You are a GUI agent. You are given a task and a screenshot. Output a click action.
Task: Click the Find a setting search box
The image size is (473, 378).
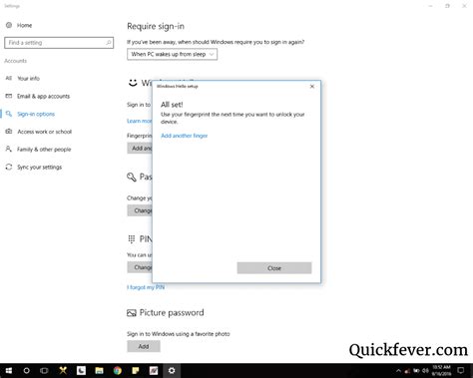(x=59, y=43)
